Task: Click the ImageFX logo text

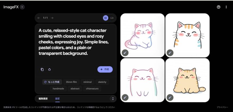Action: 11,7
